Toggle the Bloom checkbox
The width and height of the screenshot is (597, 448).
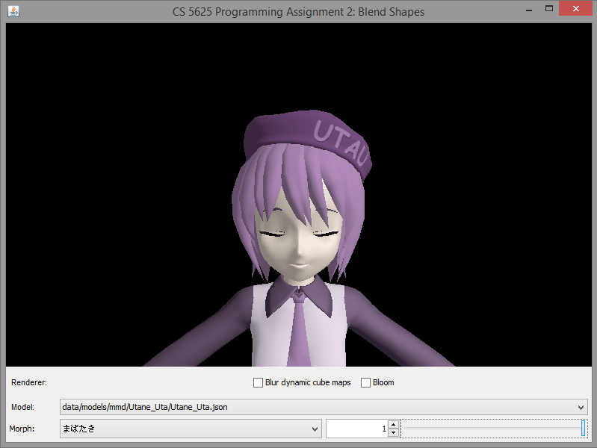(366, 382)
